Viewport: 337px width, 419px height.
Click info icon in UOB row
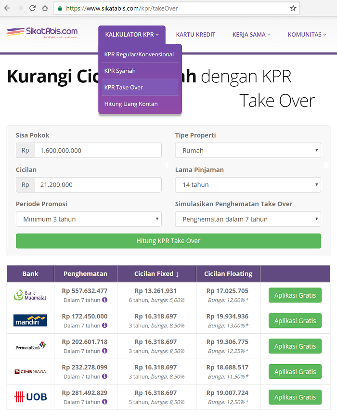coord(104,402)
